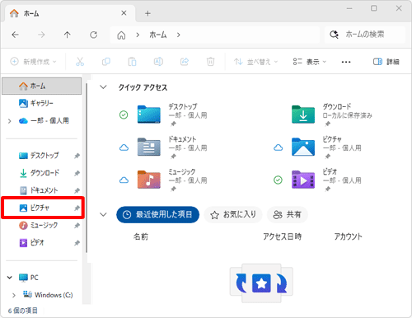Click the chevron after ホーム in address bar
This screenshot has height=318, width=412.
[x=179, y=35]
